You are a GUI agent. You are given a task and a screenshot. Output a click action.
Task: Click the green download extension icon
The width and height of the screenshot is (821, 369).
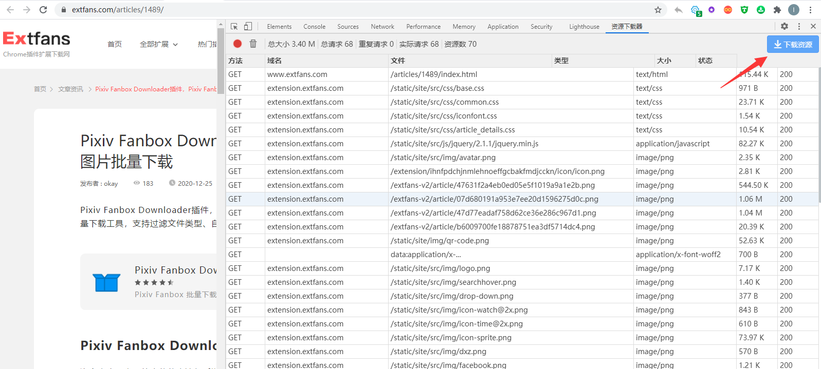pos(761,10)
